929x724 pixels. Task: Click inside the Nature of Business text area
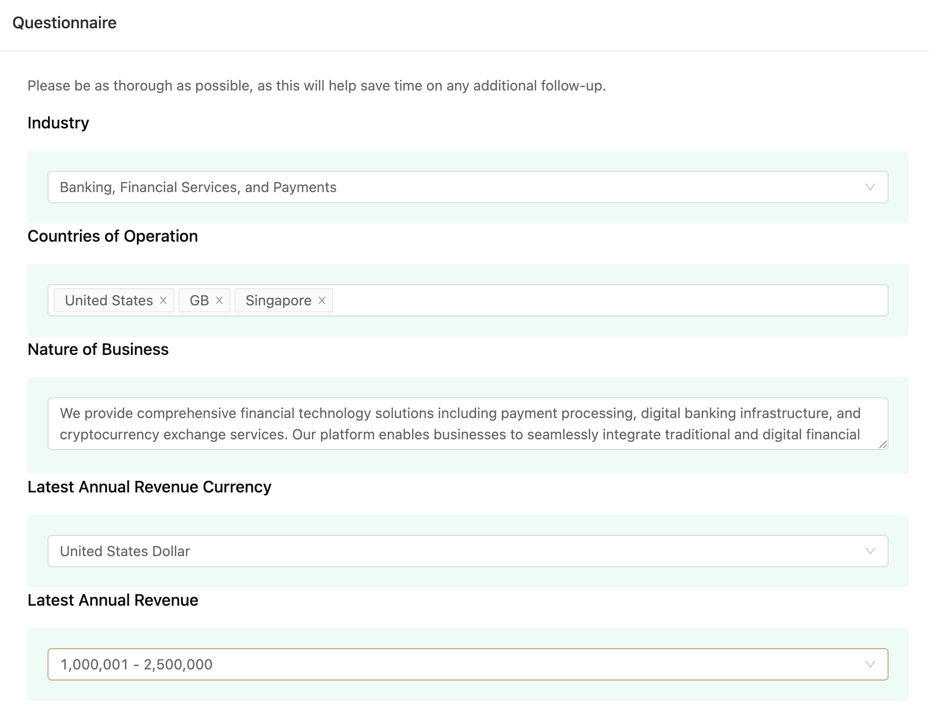coord(468,424)
